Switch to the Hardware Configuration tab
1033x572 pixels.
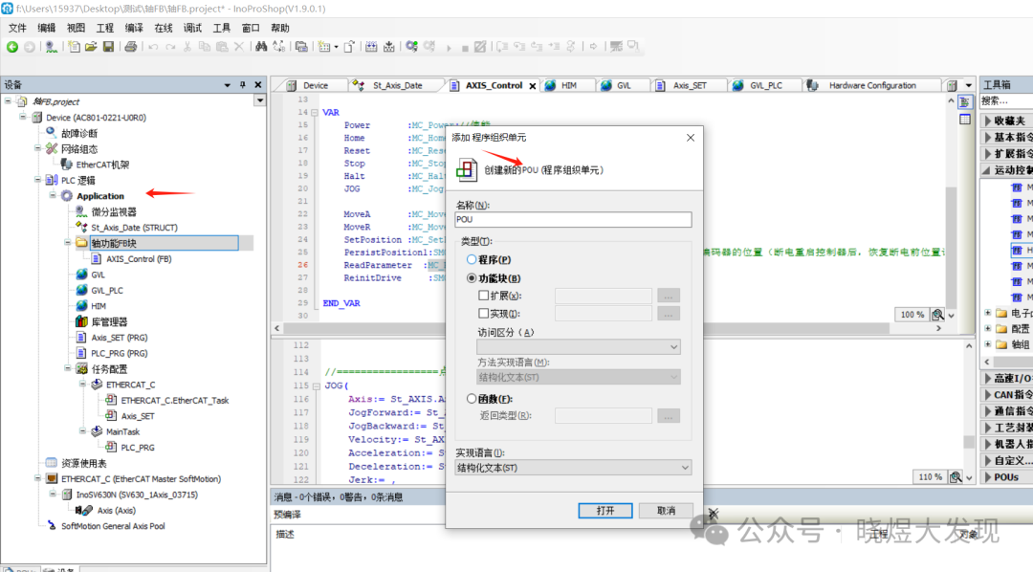[x=871, y=86]
